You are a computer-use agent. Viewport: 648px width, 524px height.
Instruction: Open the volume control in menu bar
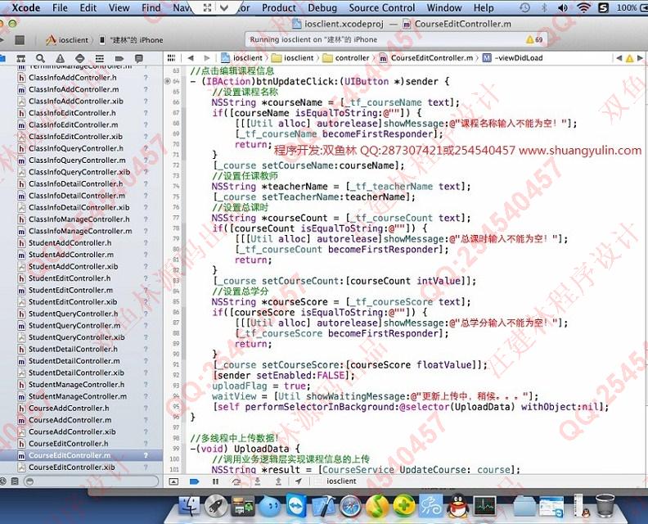tap(562, 8)
